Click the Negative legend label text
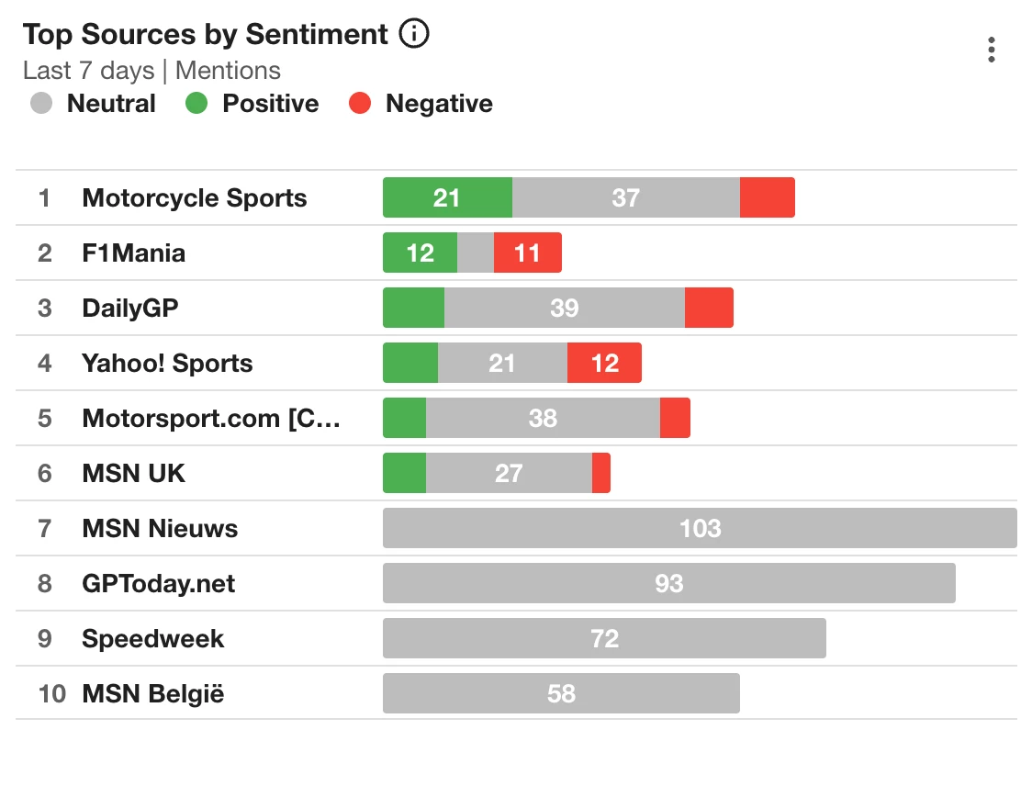Screen dimensions: 1032x786 coord(439,104)
